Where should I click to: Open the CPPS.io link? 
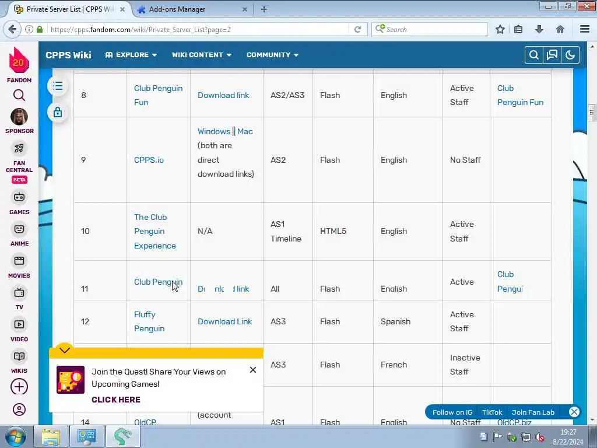pos(149,160)
